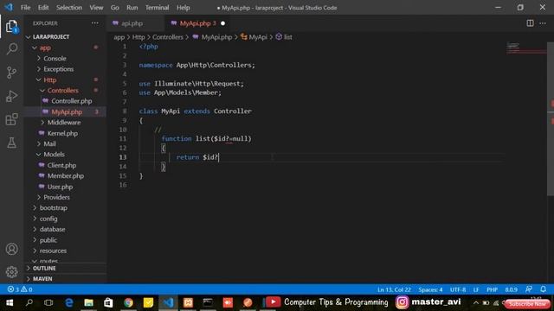
Task: Open File Explorer from taskbar
Action: click(88, 302)
